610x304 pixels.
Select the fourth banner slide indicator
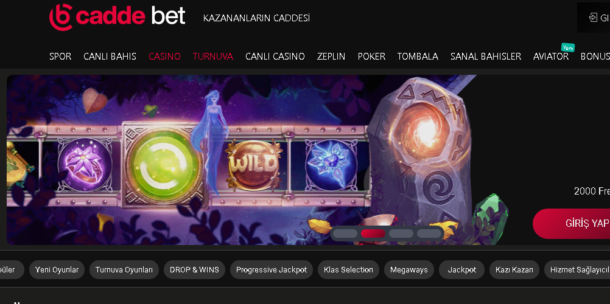(429, 233)
